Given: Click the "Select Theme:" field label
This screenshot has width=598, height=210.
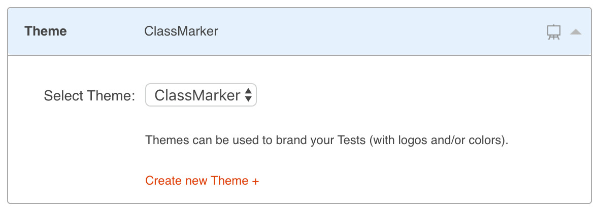Looking at the screenshot, I should [89, 96].
